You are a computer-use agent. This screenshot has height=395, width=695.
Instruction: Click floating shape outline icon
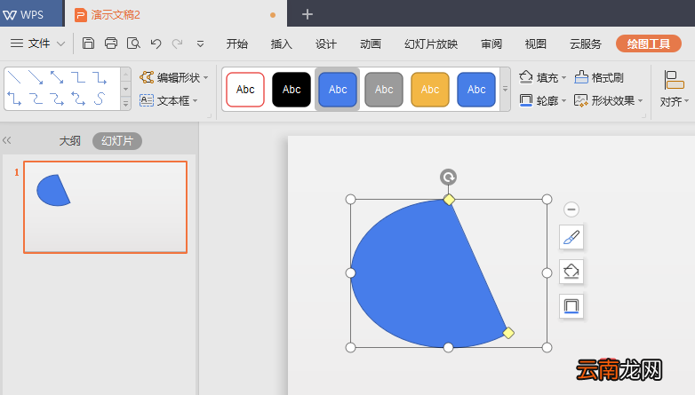(571, 306)
